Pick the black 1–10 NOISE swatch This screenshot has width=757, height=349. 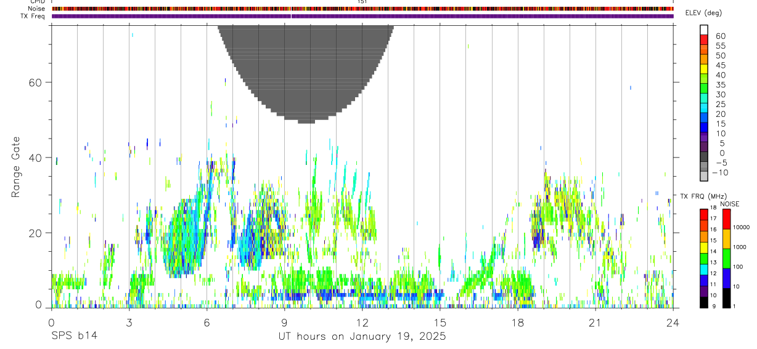[x=727, y=298]
